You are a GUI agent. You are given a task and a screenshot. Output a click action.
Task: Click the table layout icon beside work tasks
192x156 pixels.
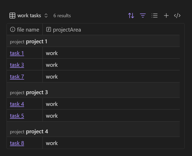[x=12, y=16]
